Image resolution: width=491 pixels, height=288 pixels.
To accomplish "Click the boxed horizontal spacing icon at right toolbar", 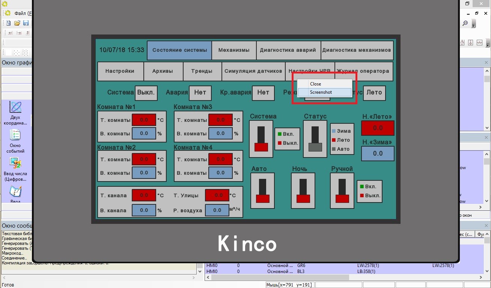I will click(x=480, y=43).
